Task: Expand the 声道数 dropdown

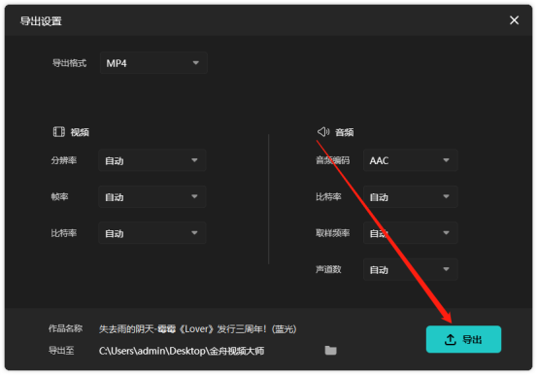Action: 411,269
